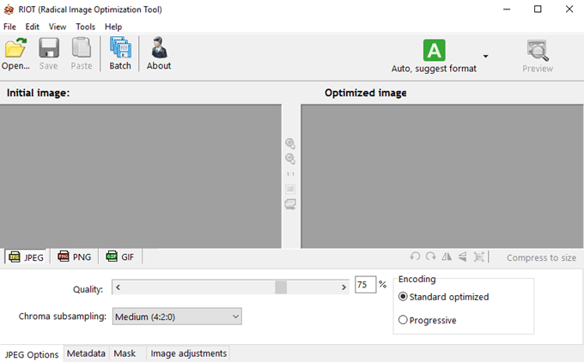The height and width of the screenshot is (362, 584).
Task: Click the green Auto suggest format icon
Action: coord(435,51)
